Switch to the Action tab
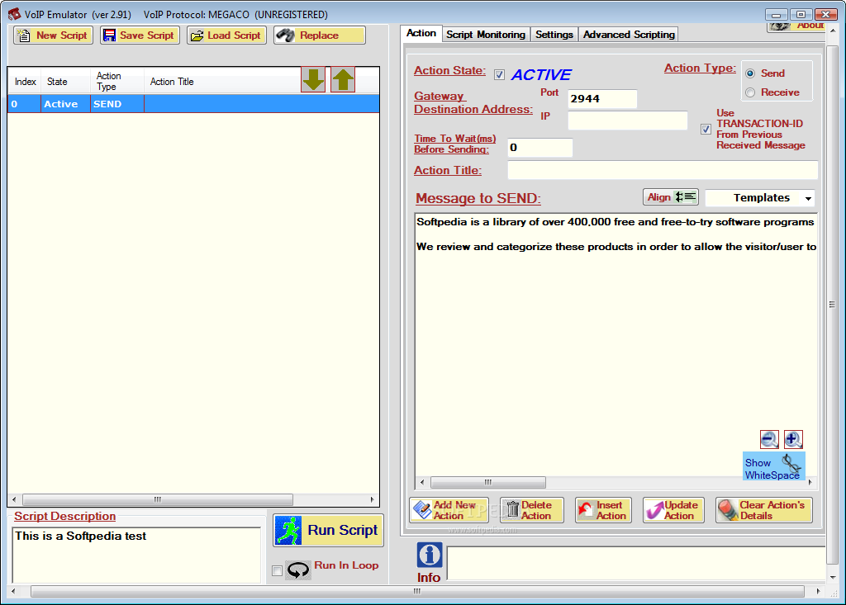This screenshot has height=605, width=846. pyautogui.click(x=421, y=34)
